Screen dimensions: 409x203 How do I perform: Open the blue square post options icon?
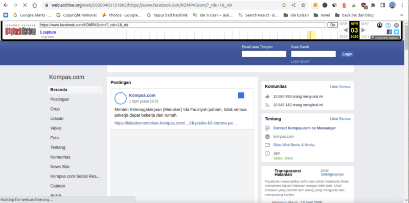(x=241, y=95)
